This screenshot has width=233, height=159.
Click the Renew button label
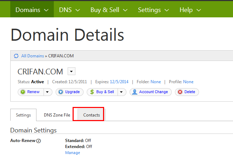pos(33,92)
